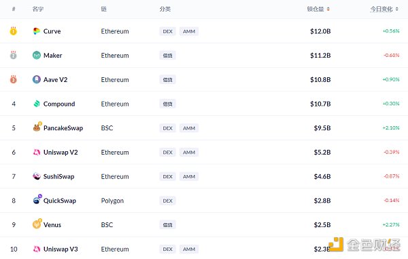This screenshot has height=259, width=408.
Task: Click the $10.7B value for Compound
Action: 320,104
